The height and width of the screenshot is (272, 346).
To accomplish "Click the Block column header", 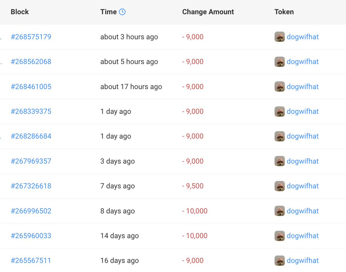I will pyautogui.click(x=20, y=12).
